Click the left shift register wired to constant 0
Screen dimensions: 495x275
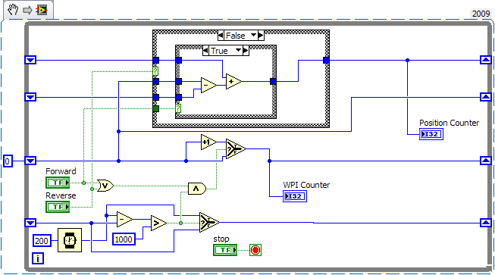pos(30,161)
